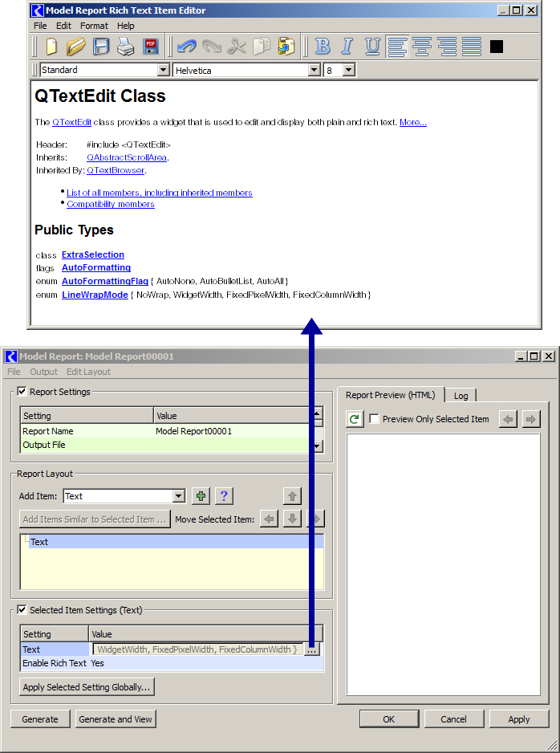Align text left
Viewport: 560px width, 753px height.
pos(397,47)
